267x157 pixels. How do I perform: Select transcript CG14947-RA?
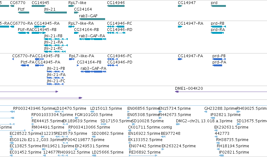tap(190, 23)
